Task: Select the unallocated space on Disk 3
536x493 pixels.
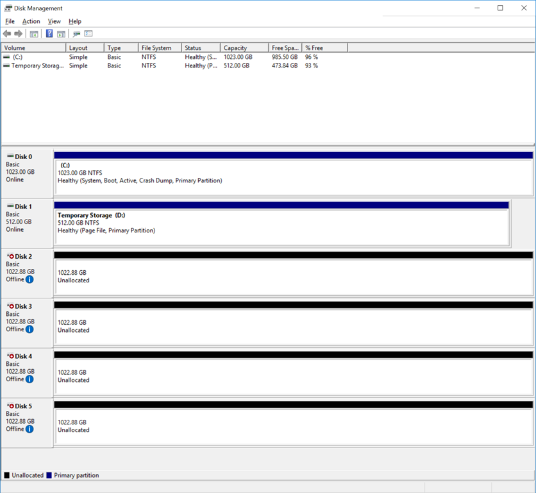Action: pos(292,326)
